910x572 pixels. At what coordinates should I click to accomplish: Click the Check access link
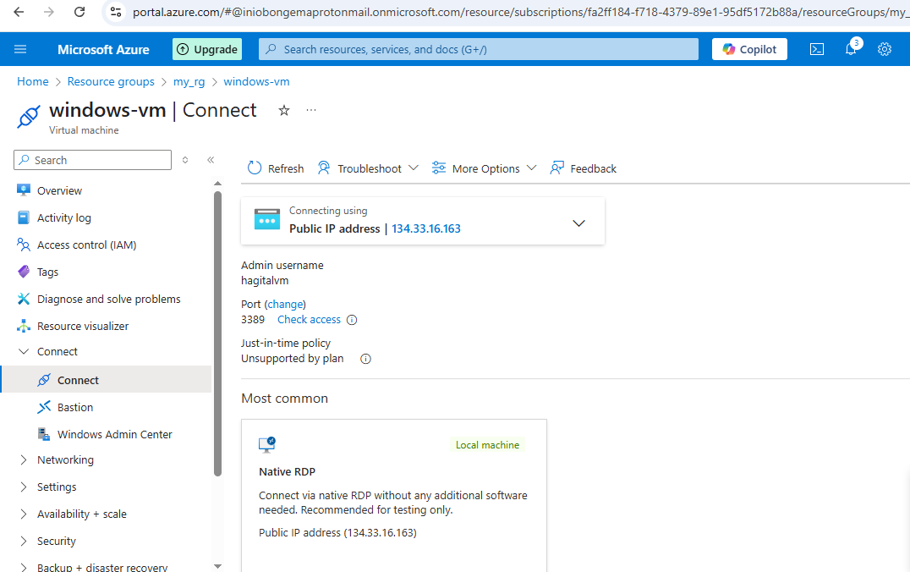click(x=309, y=319)
